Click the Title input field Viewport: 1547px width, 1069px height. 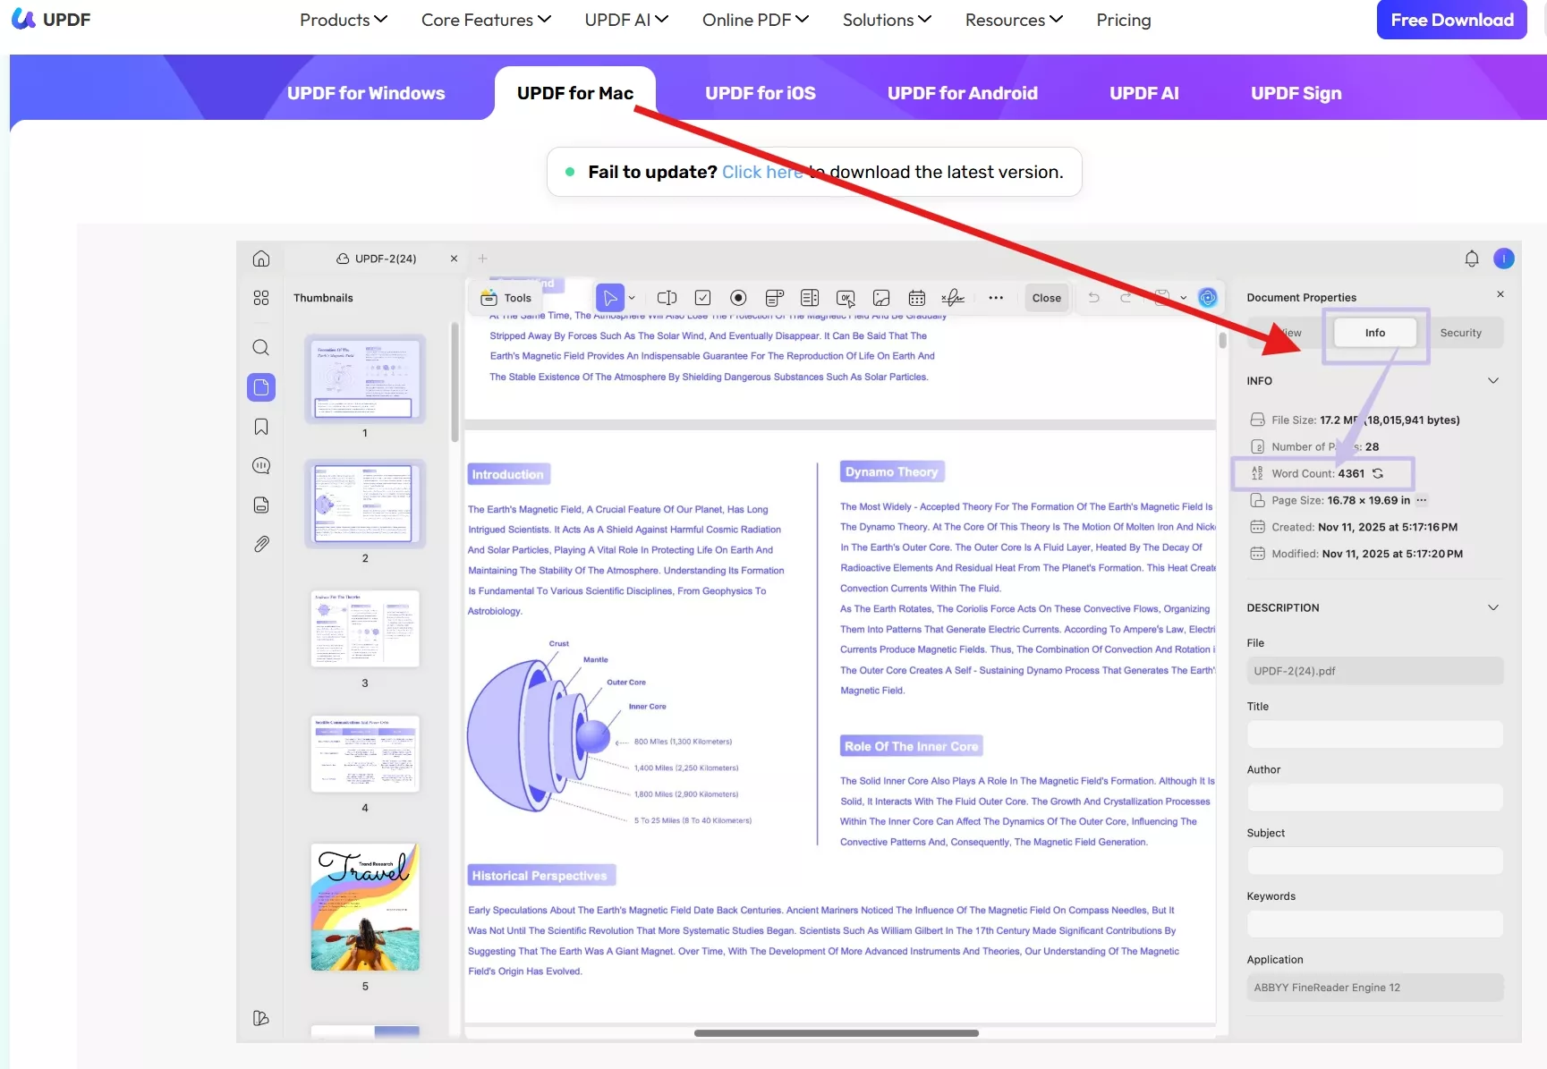click(x=1375, y=734)
